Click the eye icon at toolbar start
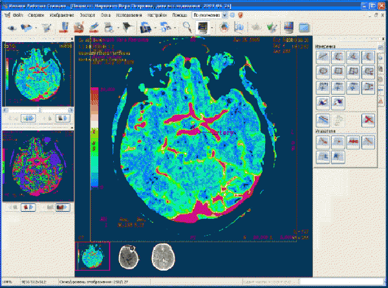 click(12, 27)
